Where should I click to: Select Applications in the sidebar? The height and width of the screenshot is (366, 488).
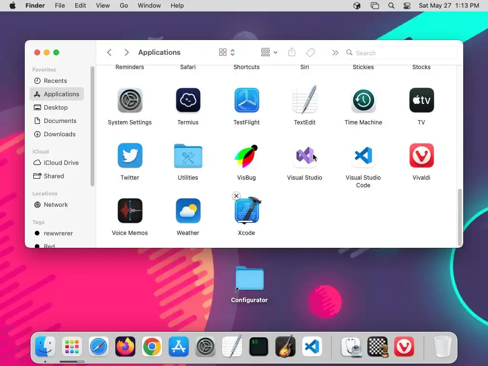coord(57,94)
